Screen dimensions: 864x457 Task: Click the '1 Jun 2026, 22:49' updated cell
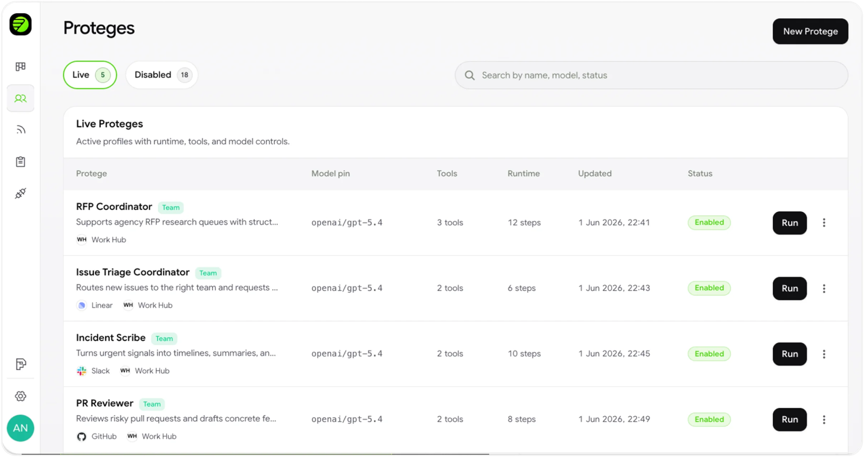614,419
